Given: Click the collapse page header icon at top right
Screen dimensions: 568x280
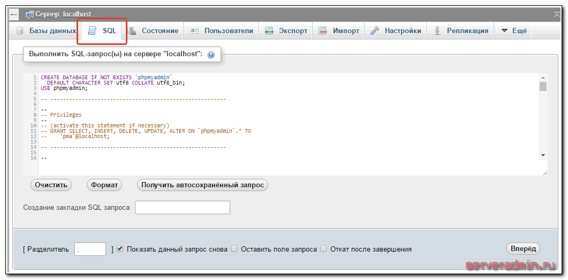Looking at the screenshot, I should click(557, 14).
